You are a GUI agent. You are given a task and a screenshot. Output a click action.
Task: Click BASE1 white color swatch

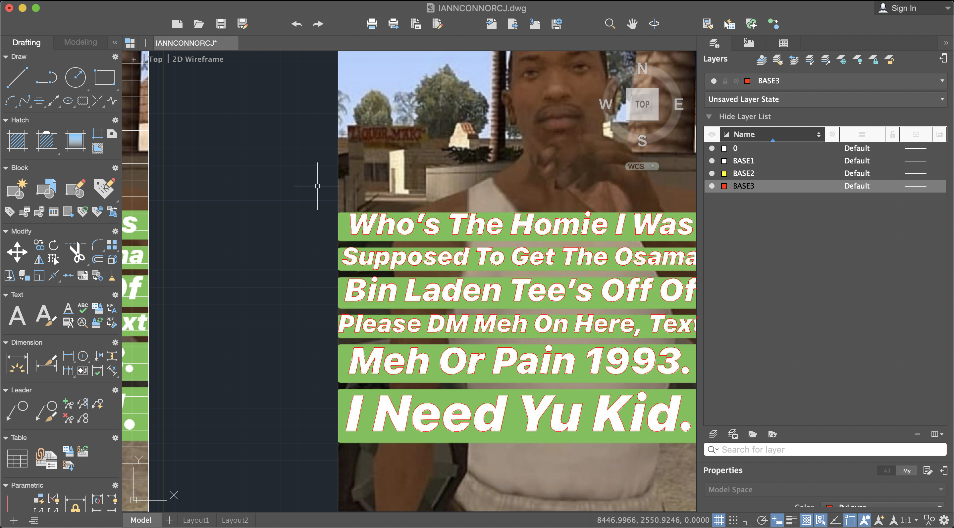tap(724, 161)
